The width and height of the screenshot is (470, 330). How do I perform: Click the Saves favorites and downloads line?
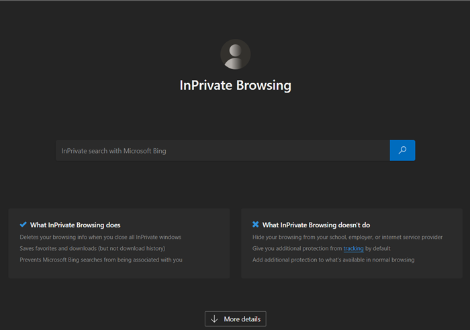click(91, 248)
